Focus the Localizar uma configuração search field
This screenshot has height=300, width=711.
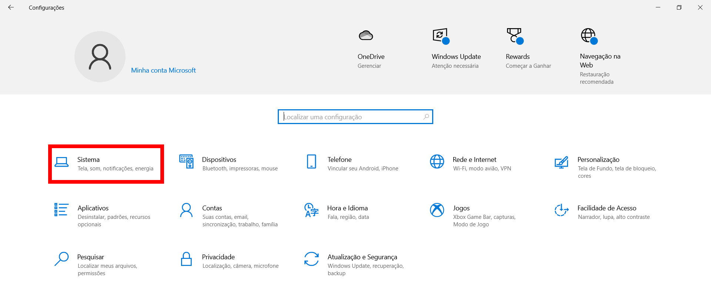coord(355,117)
